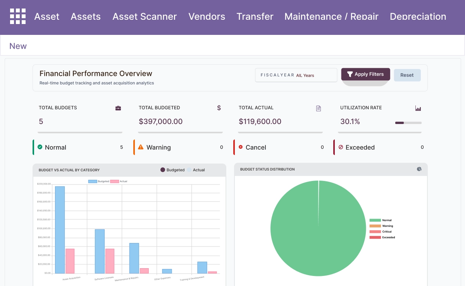Click the Utilization Rate progress bar
The width and height of the screenshot is (465, 286).
(408, 123)
